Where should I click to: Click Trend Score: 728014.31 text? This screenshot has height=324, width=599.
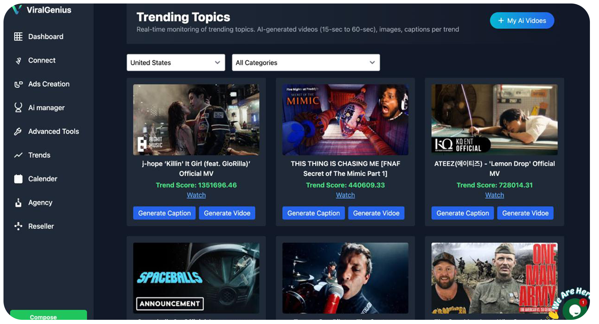(495, 185)
